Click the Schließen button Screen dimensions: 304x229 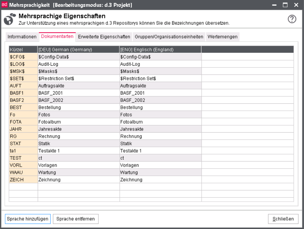click(283, 219)
